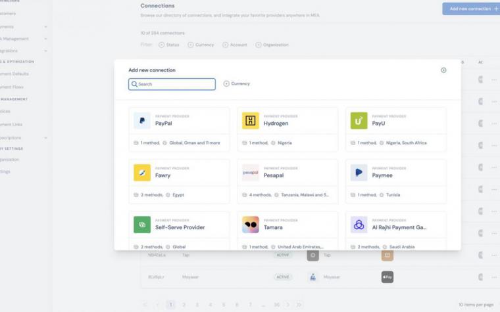500x312 pixels.
Task: Click the Tamara logo icon
Action: tap(250, 225)
